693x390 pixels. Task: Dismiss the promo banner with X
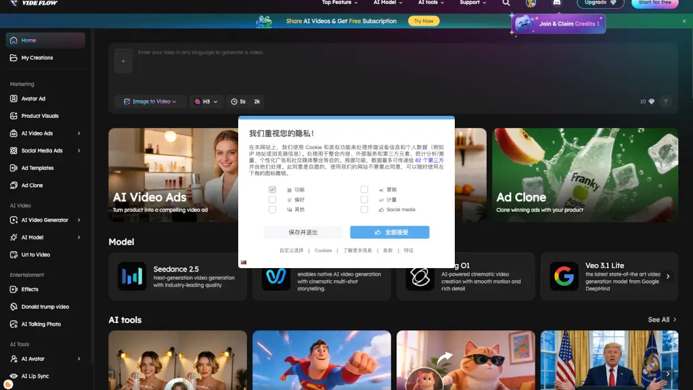tap(684, 21)
